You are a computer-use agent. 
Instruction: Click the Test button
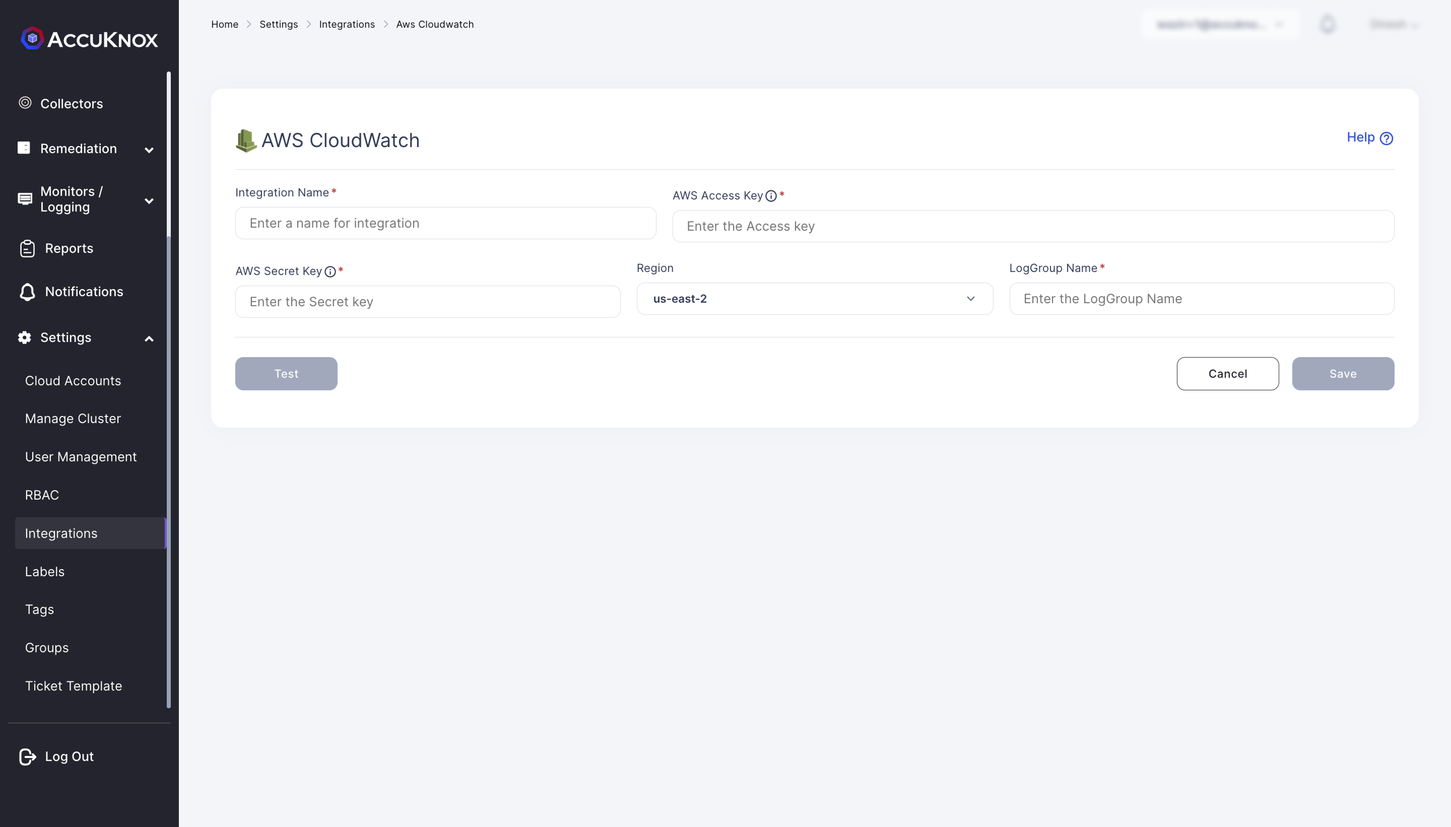tap(286, 374)
